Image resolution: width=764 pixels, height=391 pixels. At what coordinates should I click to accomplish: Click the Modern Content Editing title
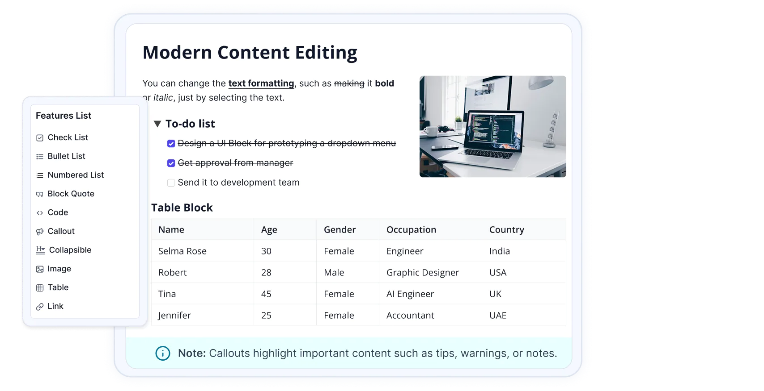click(250, 53)
